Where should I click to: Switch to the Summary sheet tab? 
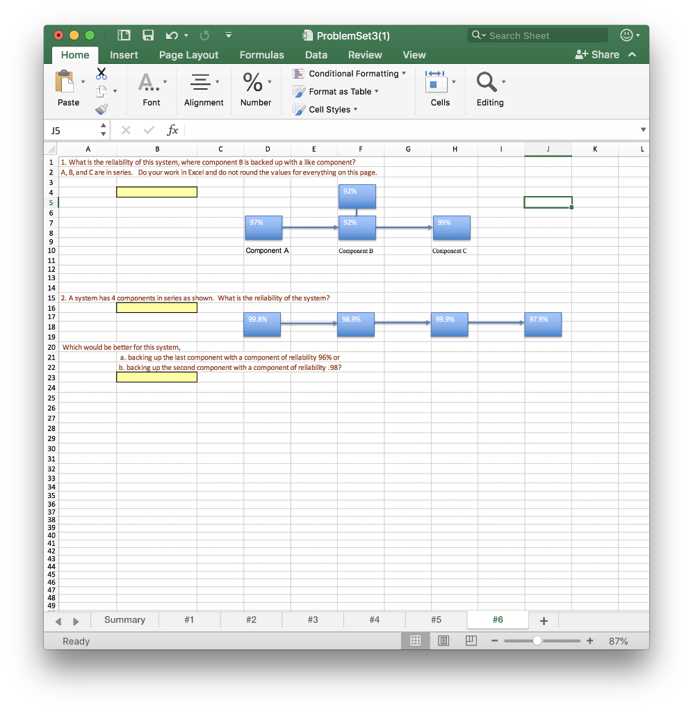coord(125,620)
